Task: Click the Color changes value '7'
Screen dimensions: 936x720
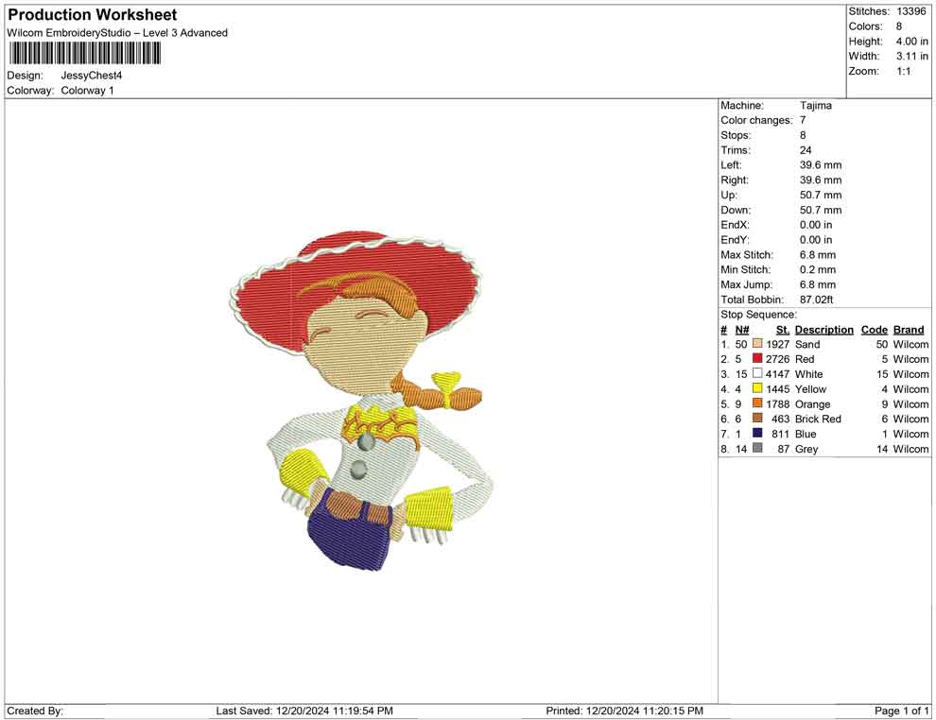Action: pyautogui.click(x=803, y=121)
